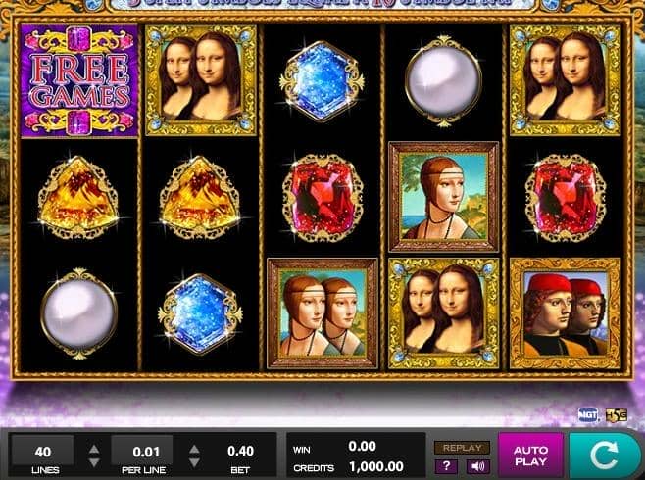
Task: Click the IGT logo
Action: 588,415
